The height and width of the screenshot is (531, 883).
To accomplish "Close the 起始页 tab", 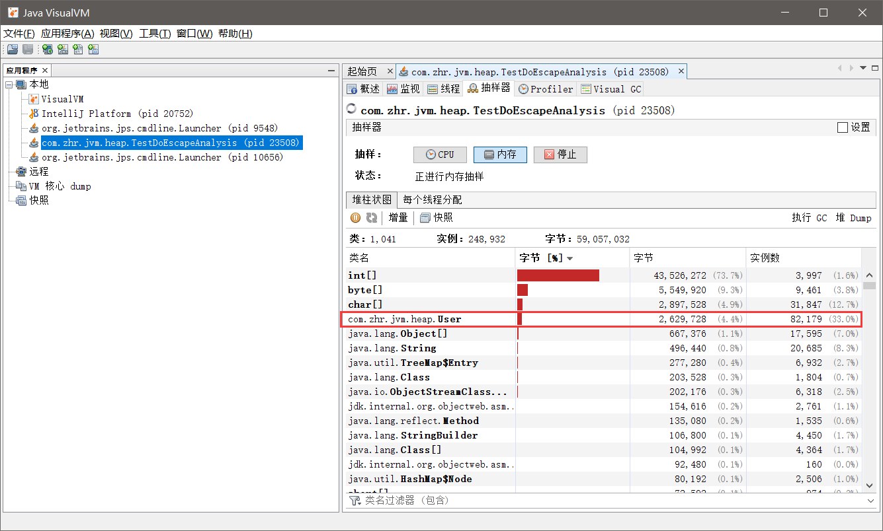I will [x=390, y=71].
